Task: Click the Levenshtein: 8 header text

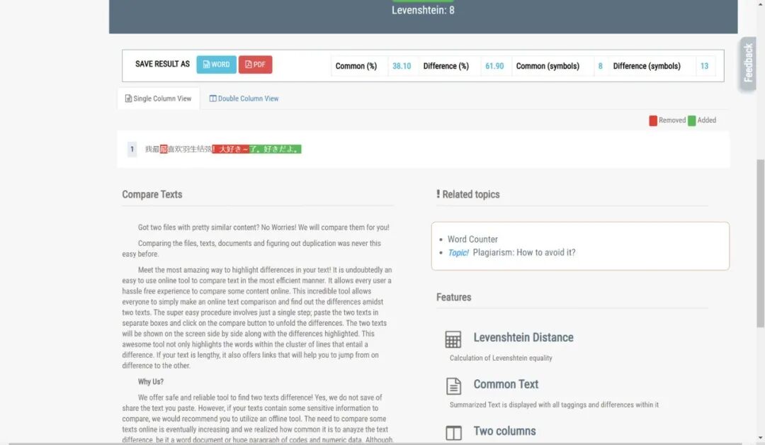Action: point(423,10)
